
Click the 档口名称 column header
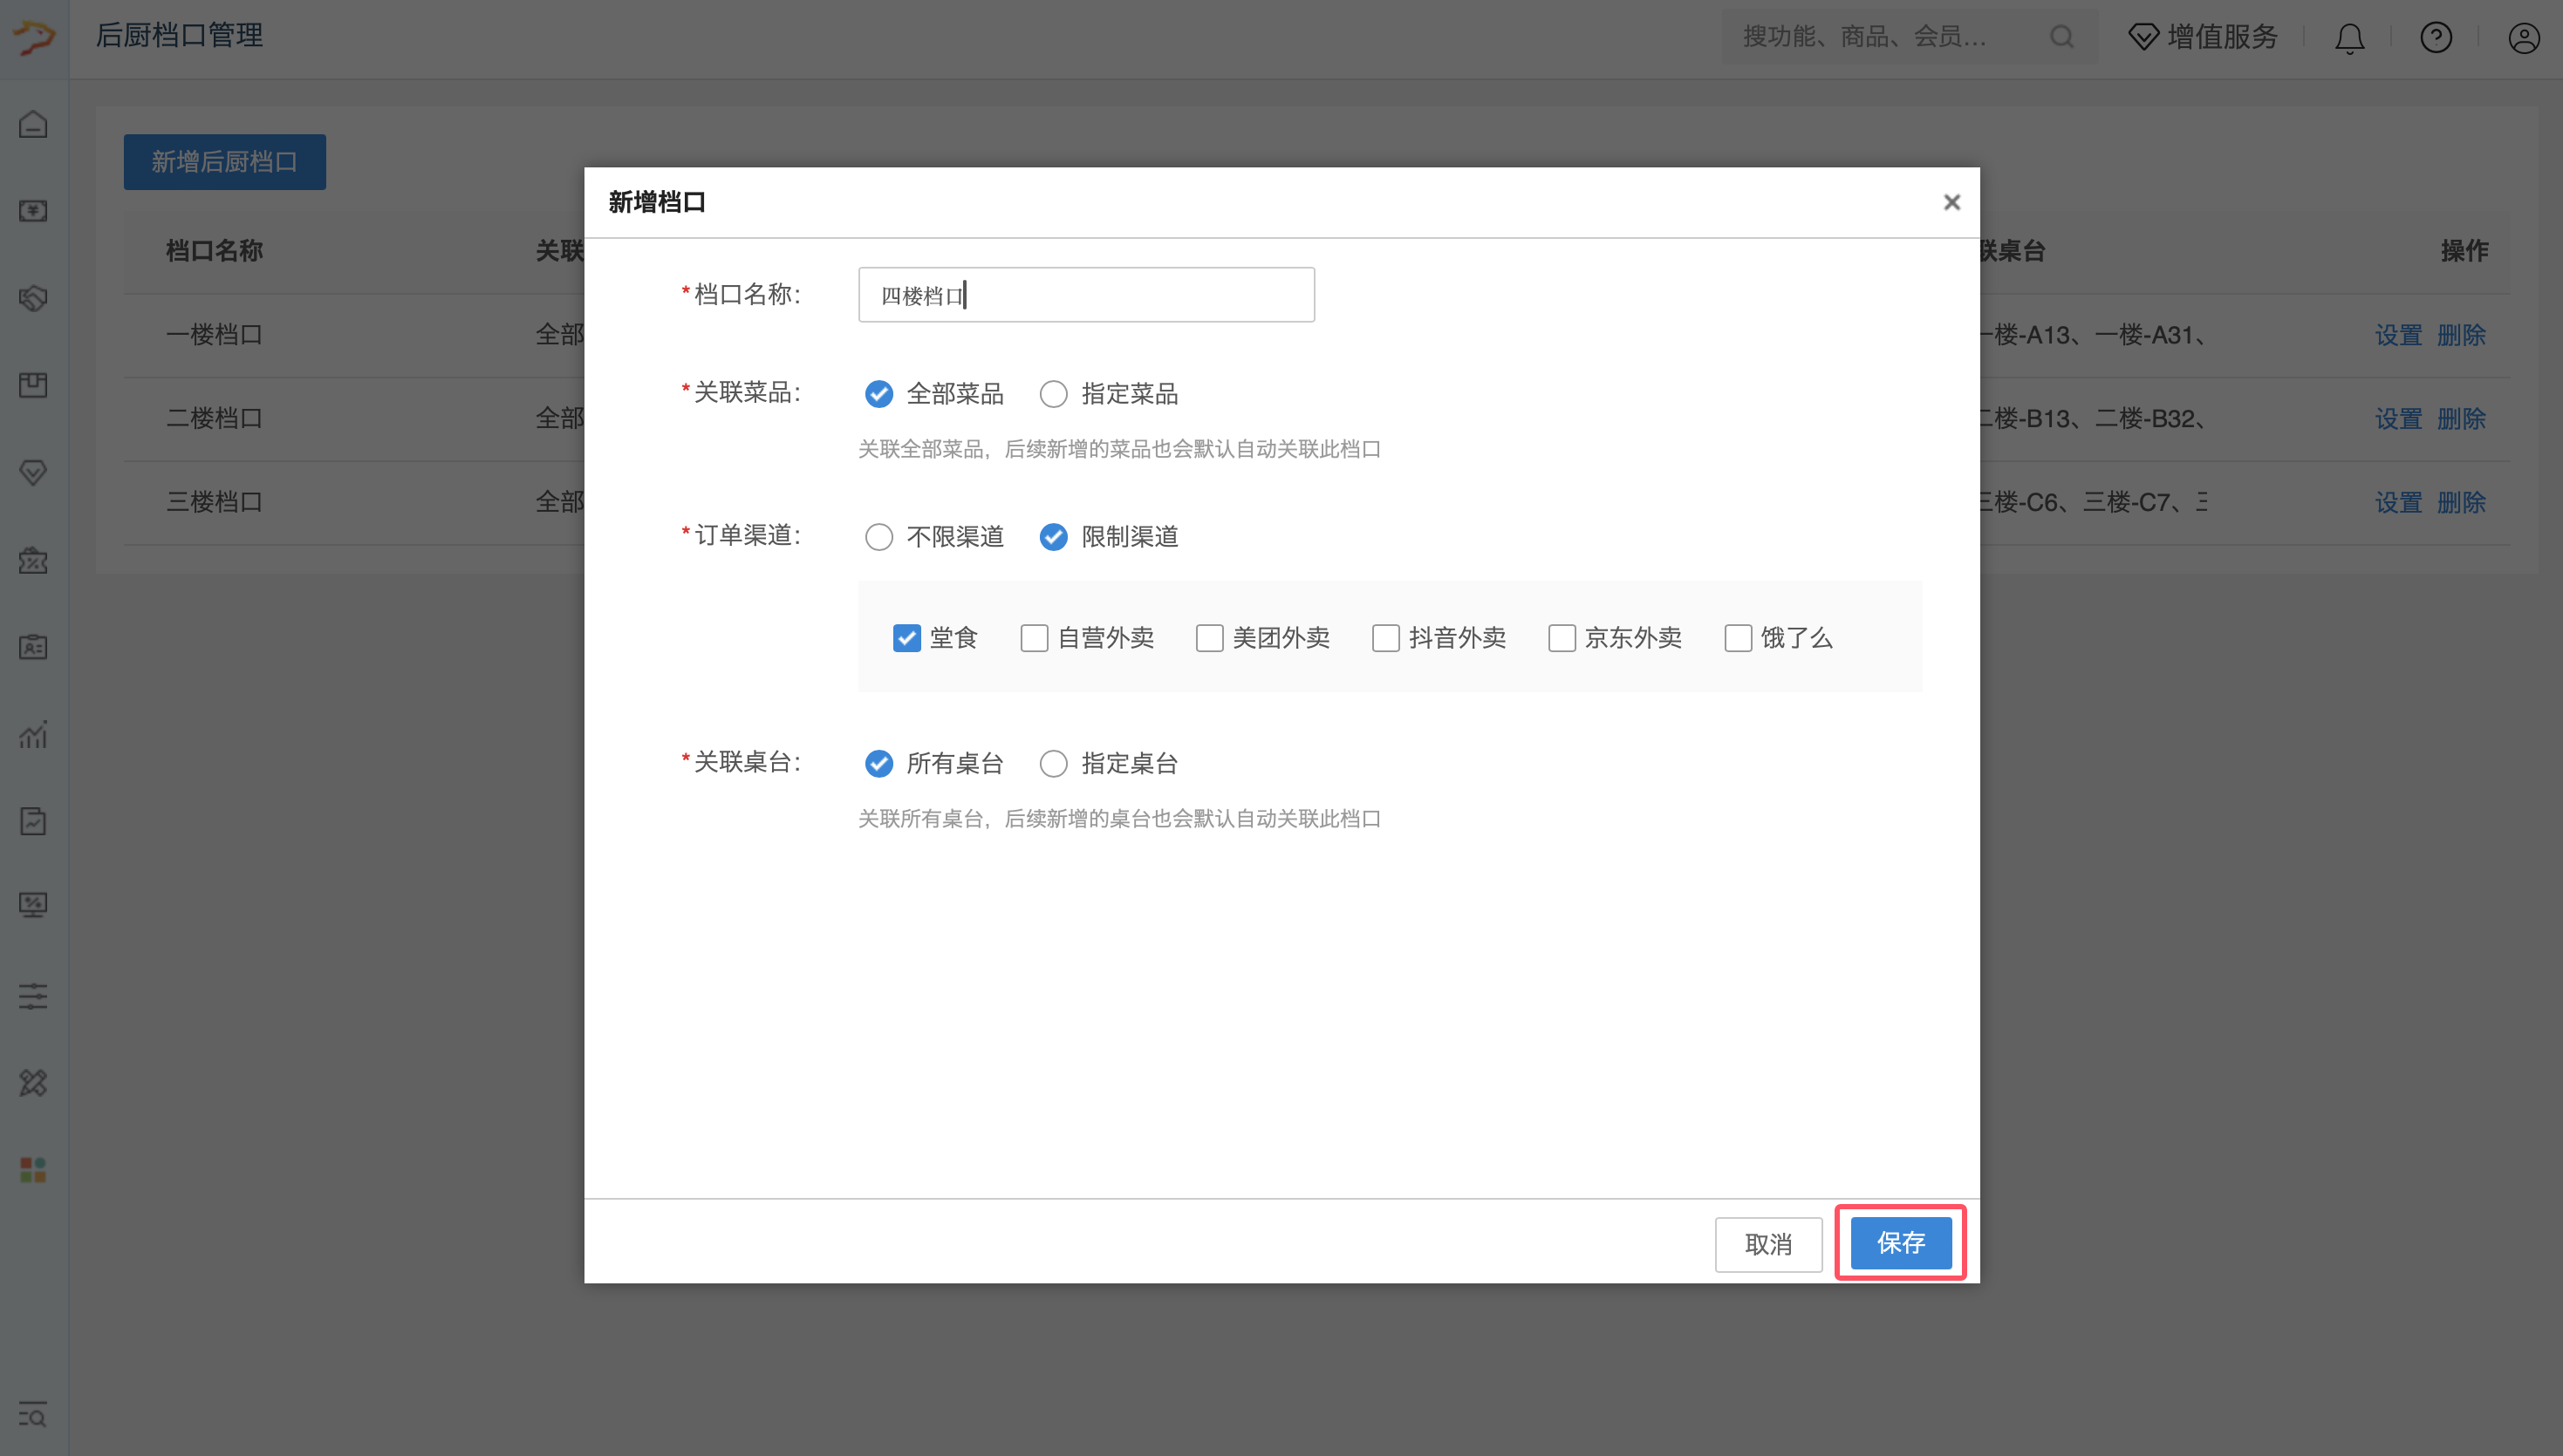coord(214,251)
